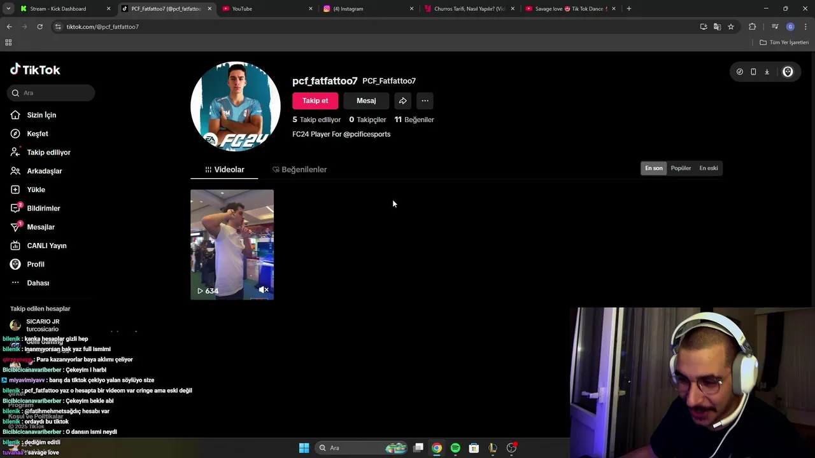
Task: Sort videos by En son
Action: pos(654,168)
